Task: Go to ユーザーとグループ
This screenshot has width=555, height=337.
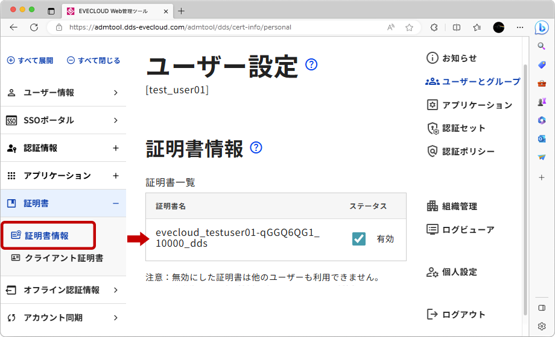Action: [x=480, y=82]
